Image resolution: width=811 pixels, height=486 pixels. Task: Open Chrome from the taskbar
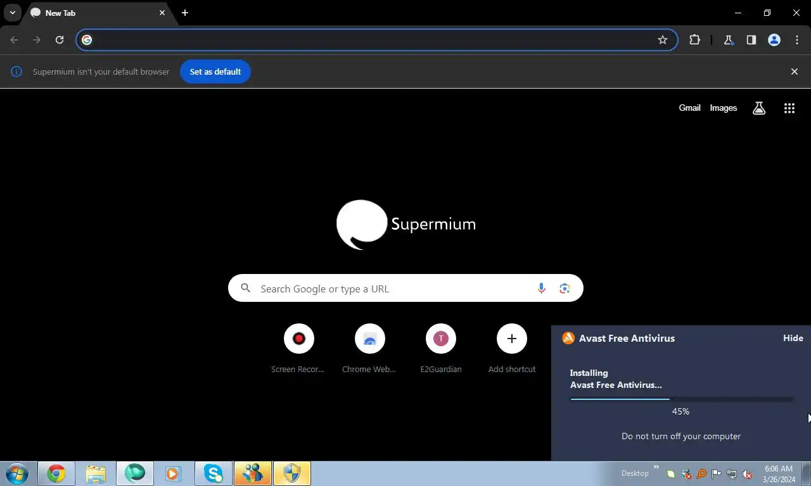click(56, 473)
